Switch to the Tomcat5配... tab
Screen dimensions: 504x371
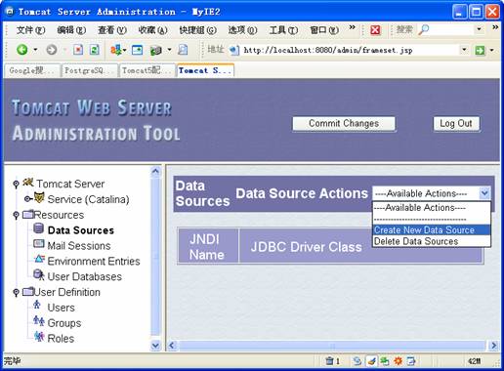[x=147, y=70]
